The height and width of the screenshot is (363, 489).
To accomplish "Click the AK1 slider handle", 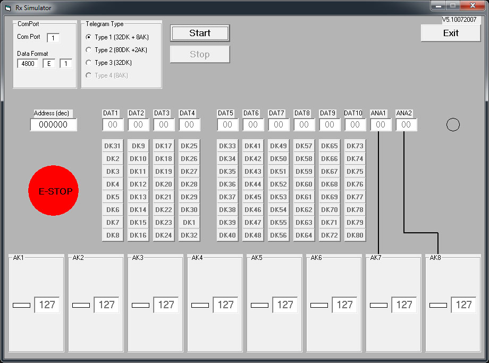I will 21,305.
